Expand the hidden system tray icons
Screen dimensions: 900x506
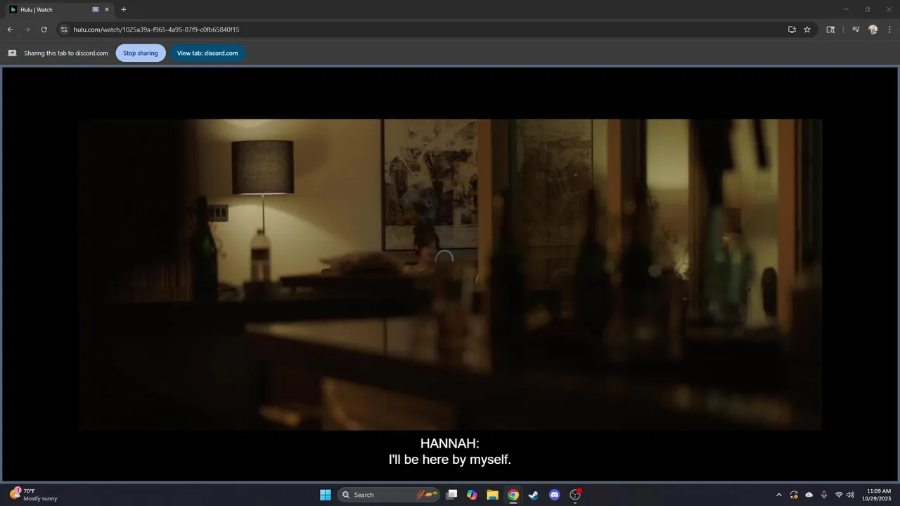tap(778, 495)
